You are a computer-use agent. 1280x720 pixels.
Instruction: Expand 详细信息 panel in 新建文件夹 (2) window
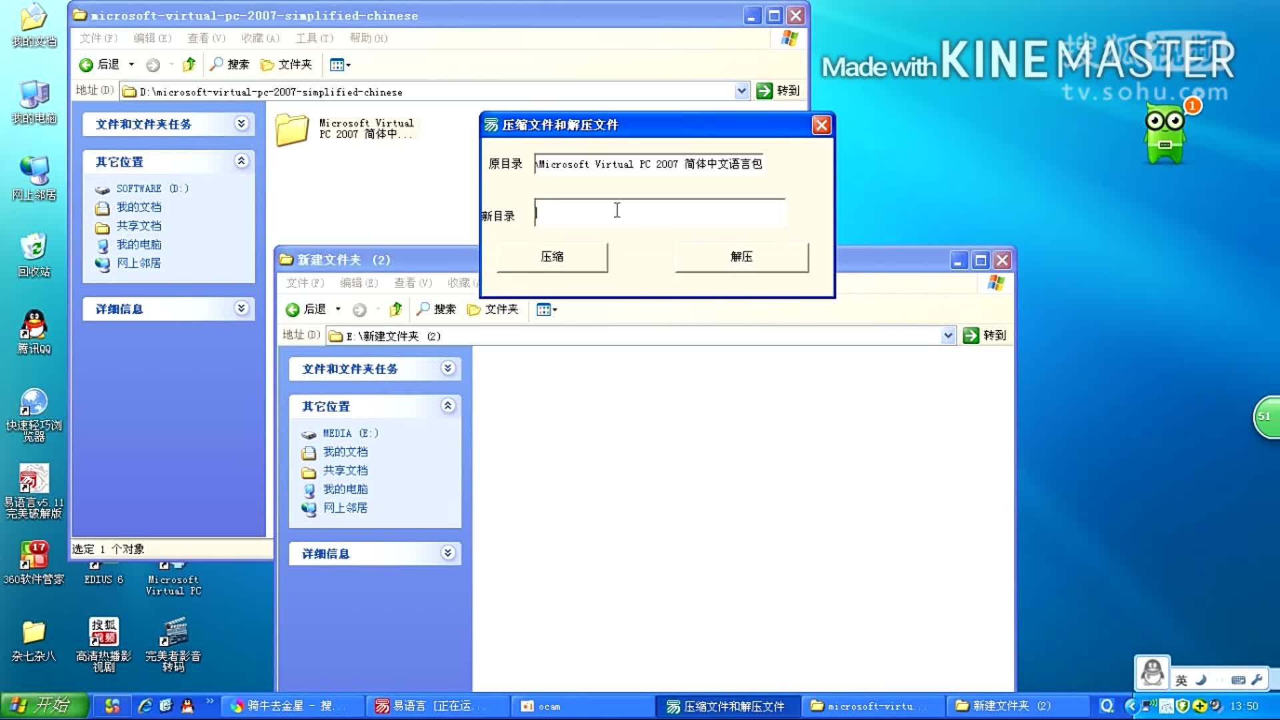[448, 553]
